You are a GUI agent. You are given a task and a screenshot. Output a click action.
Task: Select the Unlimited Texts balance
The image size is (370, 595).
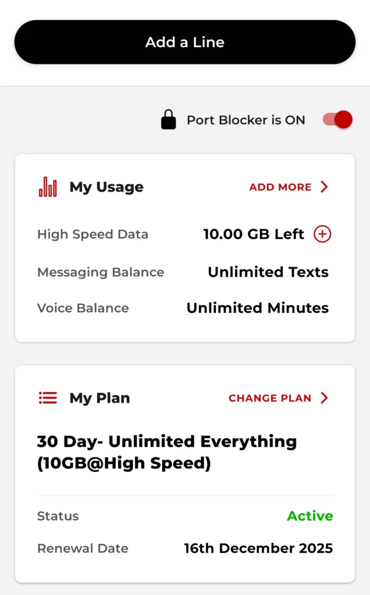268,271
